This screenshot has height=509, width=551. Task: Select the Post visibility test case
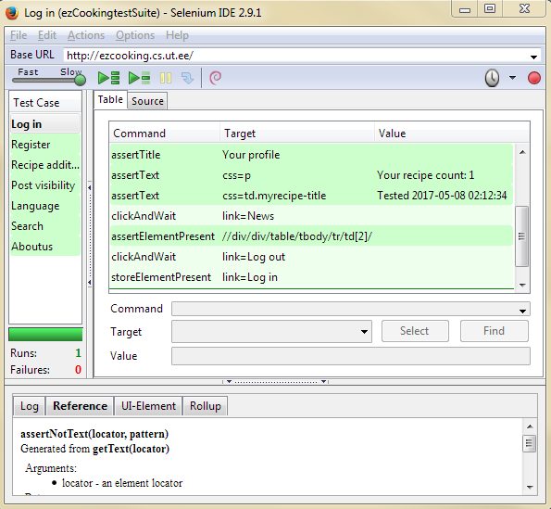click(x=45, y=185)
